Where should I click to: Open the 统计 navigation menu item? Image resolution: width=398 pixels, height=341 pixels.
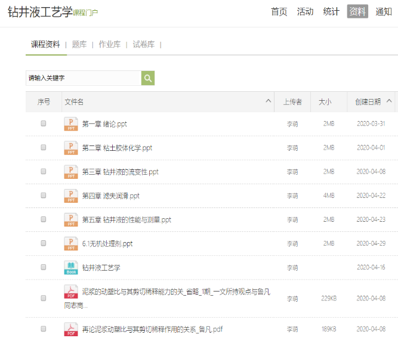coord(331,11)
